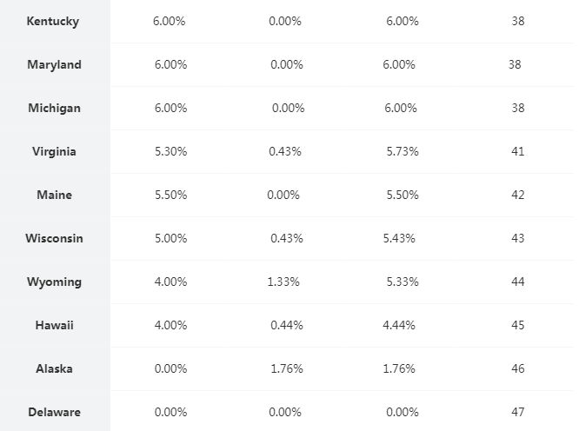Select the Delaware state name cell
This screenshot has width=579, height=431.
click(54, 413)
